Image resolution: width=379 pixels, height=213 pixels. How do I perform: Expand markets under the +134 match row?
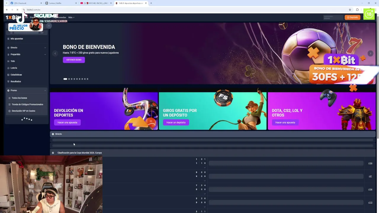205,168
